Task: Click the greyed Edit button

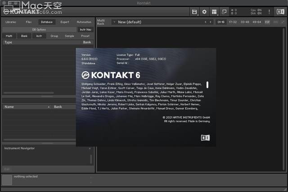Action: pos(7,169)
